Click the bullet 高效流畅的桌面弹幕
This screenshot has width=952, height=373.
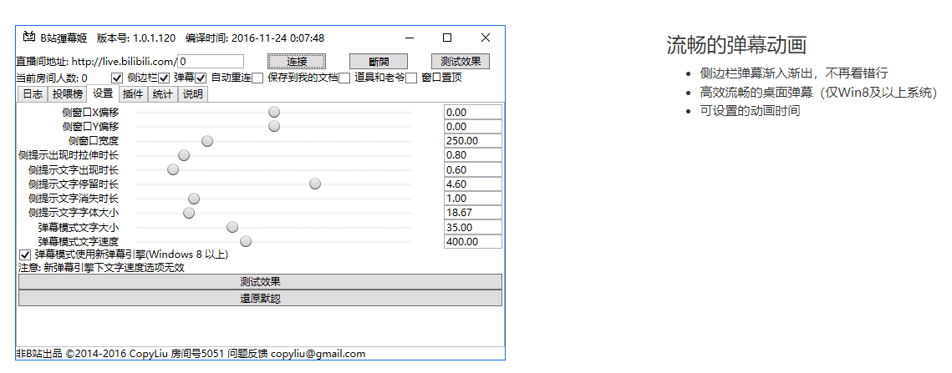click(818, 92)
